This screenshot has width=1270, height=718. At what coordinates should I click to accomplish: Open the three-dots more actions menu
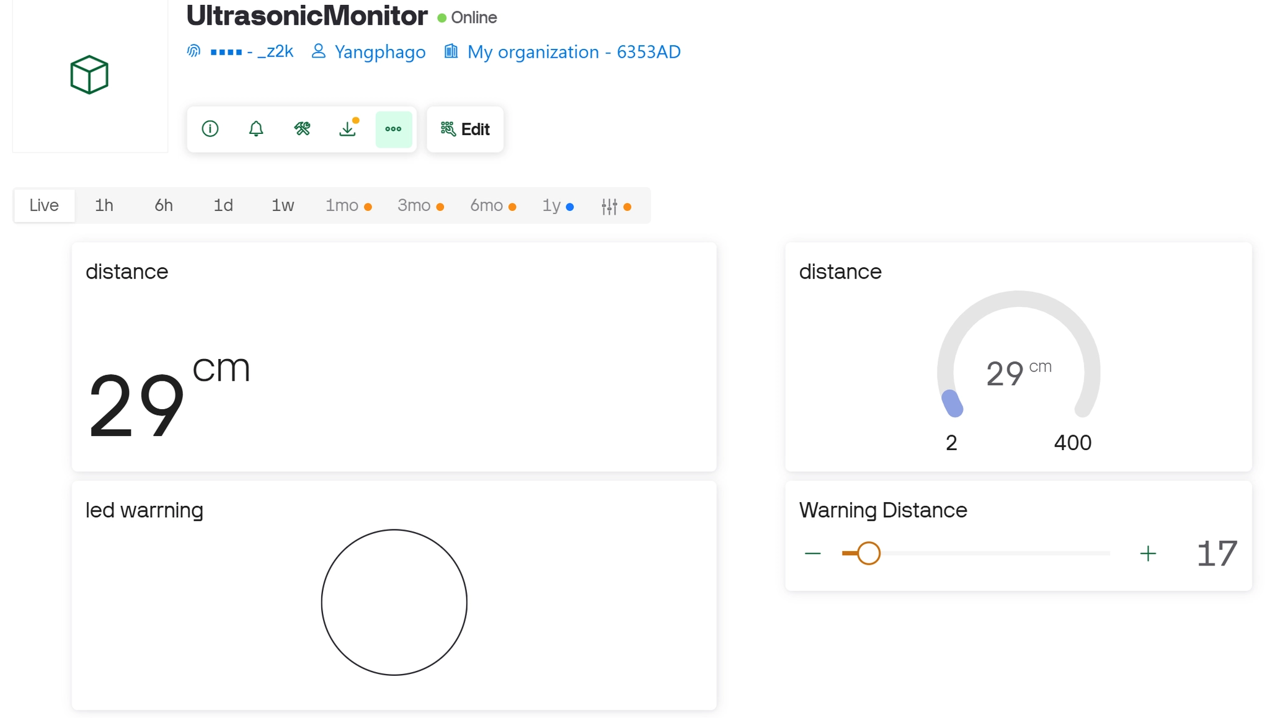tap(393, 129)
